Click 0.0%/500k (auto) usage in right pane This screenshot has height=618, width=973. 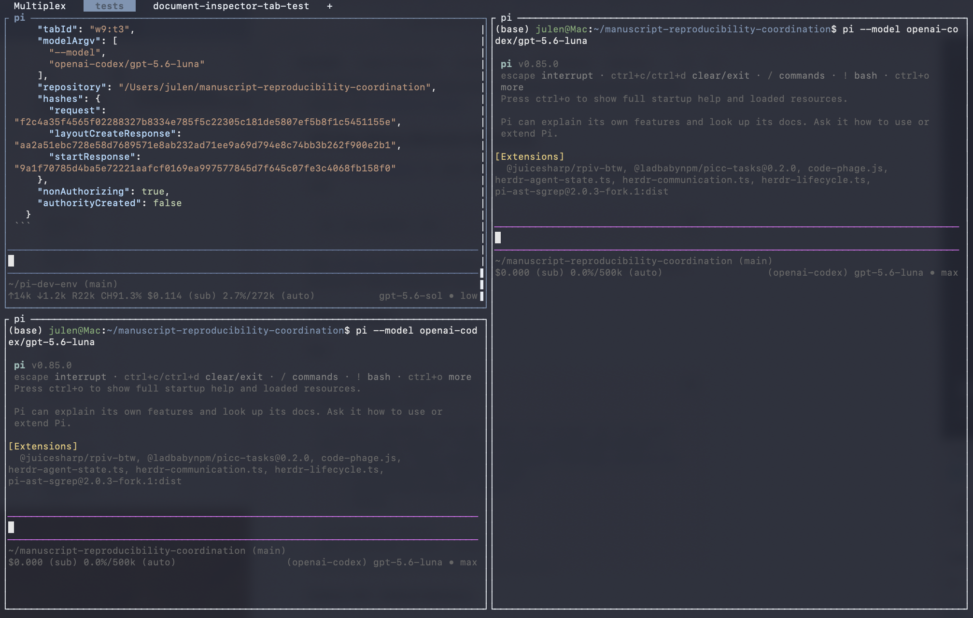[616, 273]
